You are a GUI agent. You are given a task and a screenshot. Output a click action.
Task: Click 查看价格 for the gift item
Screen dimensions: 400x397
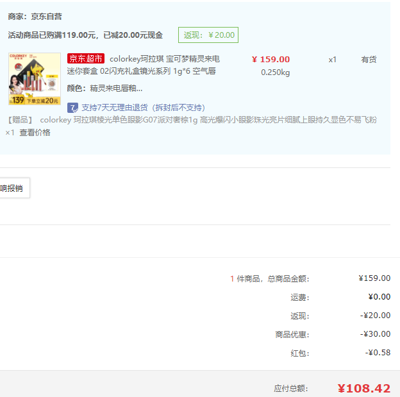pyautogui.click(x=35, y=133)
